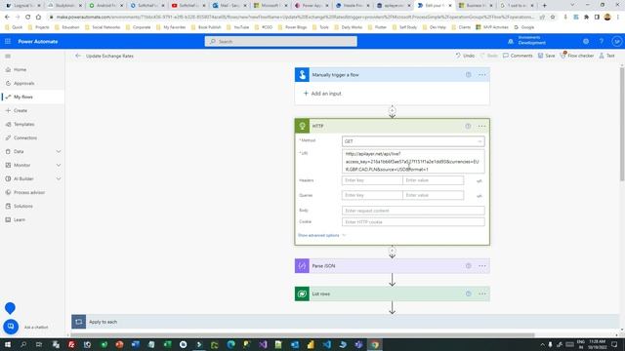
Task: Insert a step below the trigger
Action: 393,110
